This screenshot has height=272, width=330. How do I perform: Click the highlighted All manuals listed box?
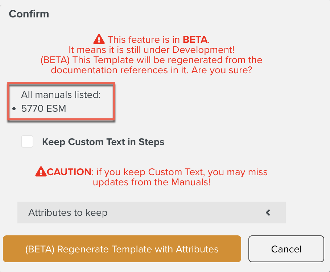point(61,102)
